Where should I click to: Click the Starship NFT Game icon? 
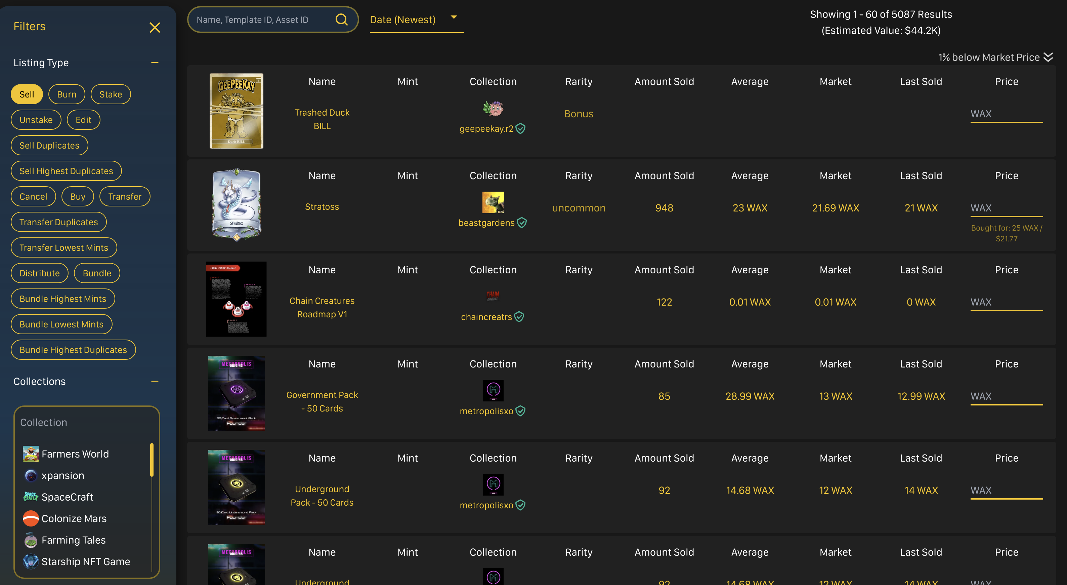[x=31, y=561]
